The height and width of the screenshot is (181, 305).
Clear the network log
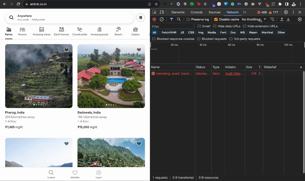[x=162, y=19]
